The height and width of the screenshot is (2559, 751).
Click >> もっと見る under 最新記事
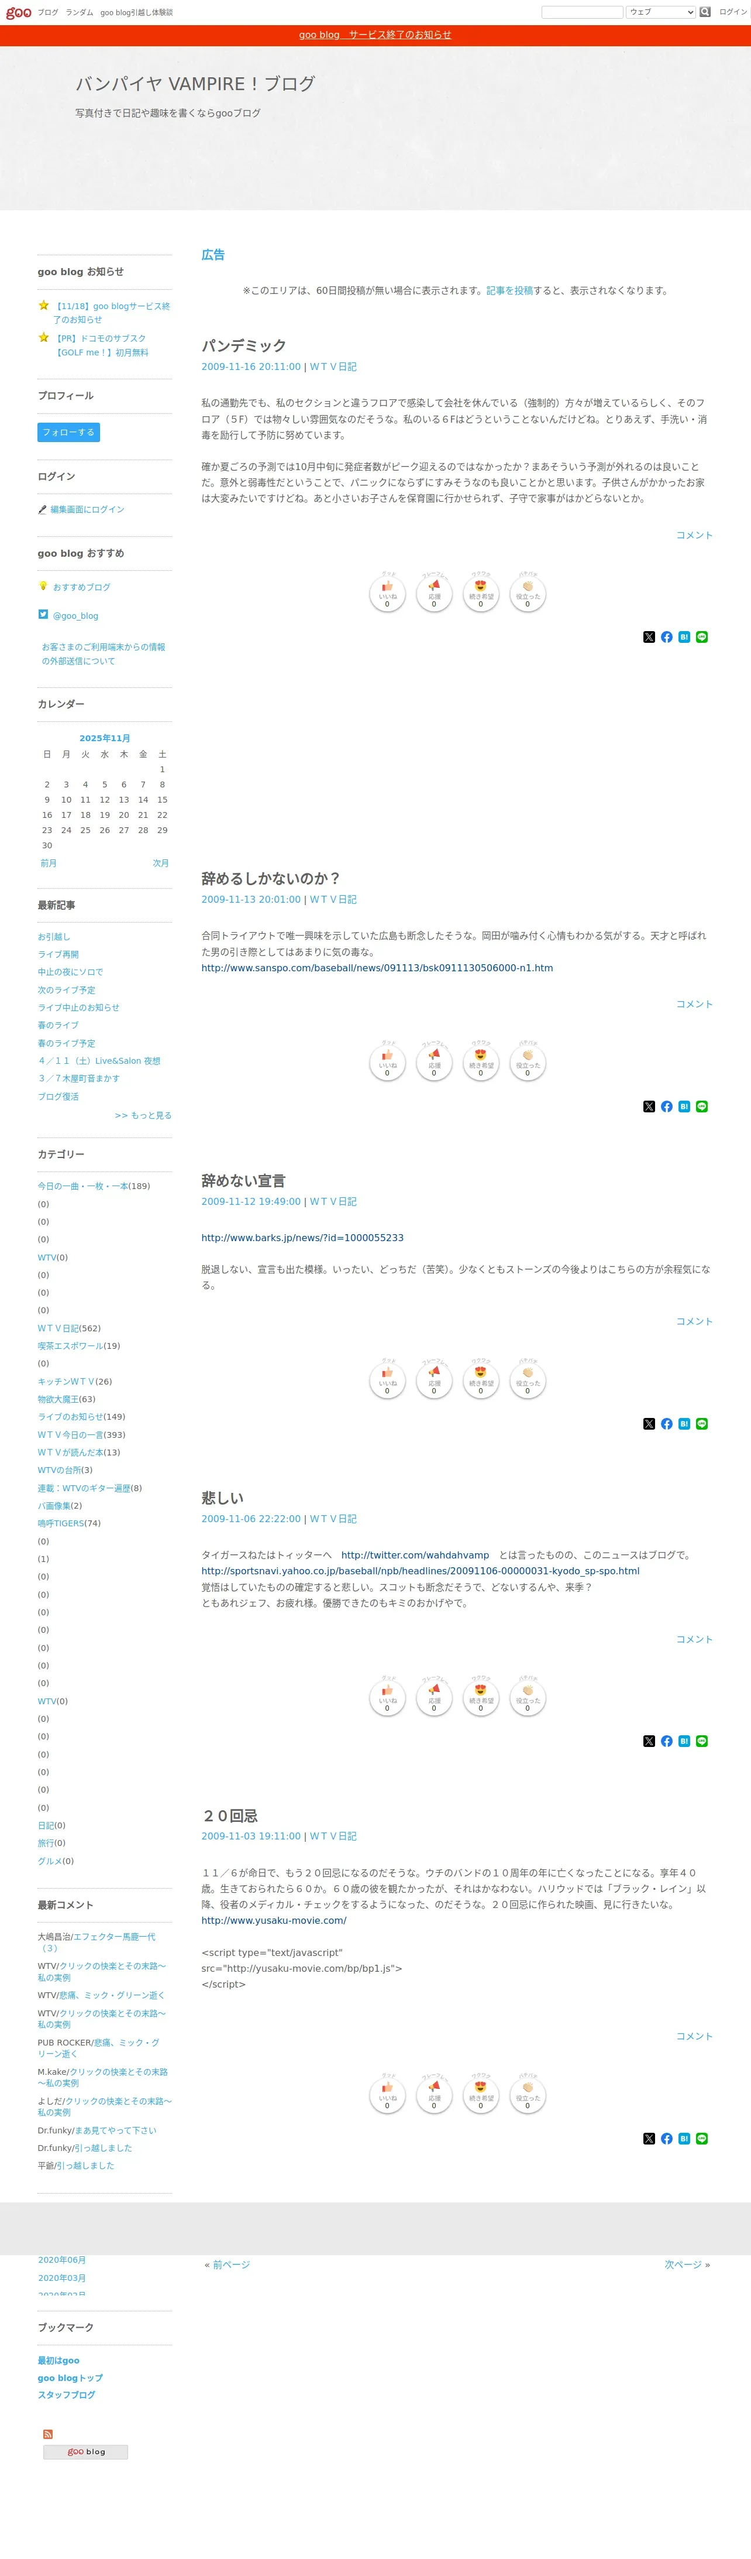pos(143,1115)
